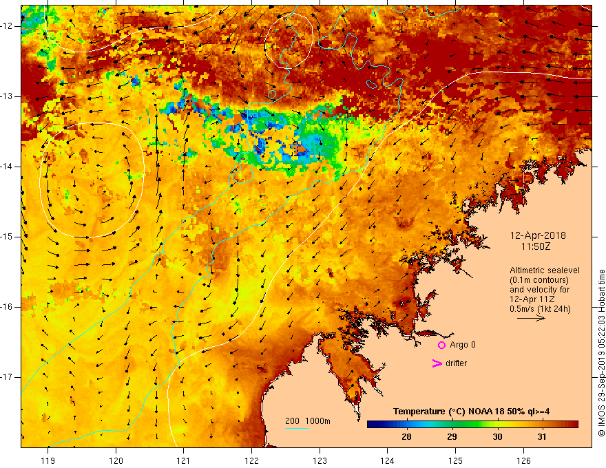Image resolution: width=606 pixels, height=468 pixels.
Task: Click longitude label 123 on bottom axis
Action: pos(320,460)
